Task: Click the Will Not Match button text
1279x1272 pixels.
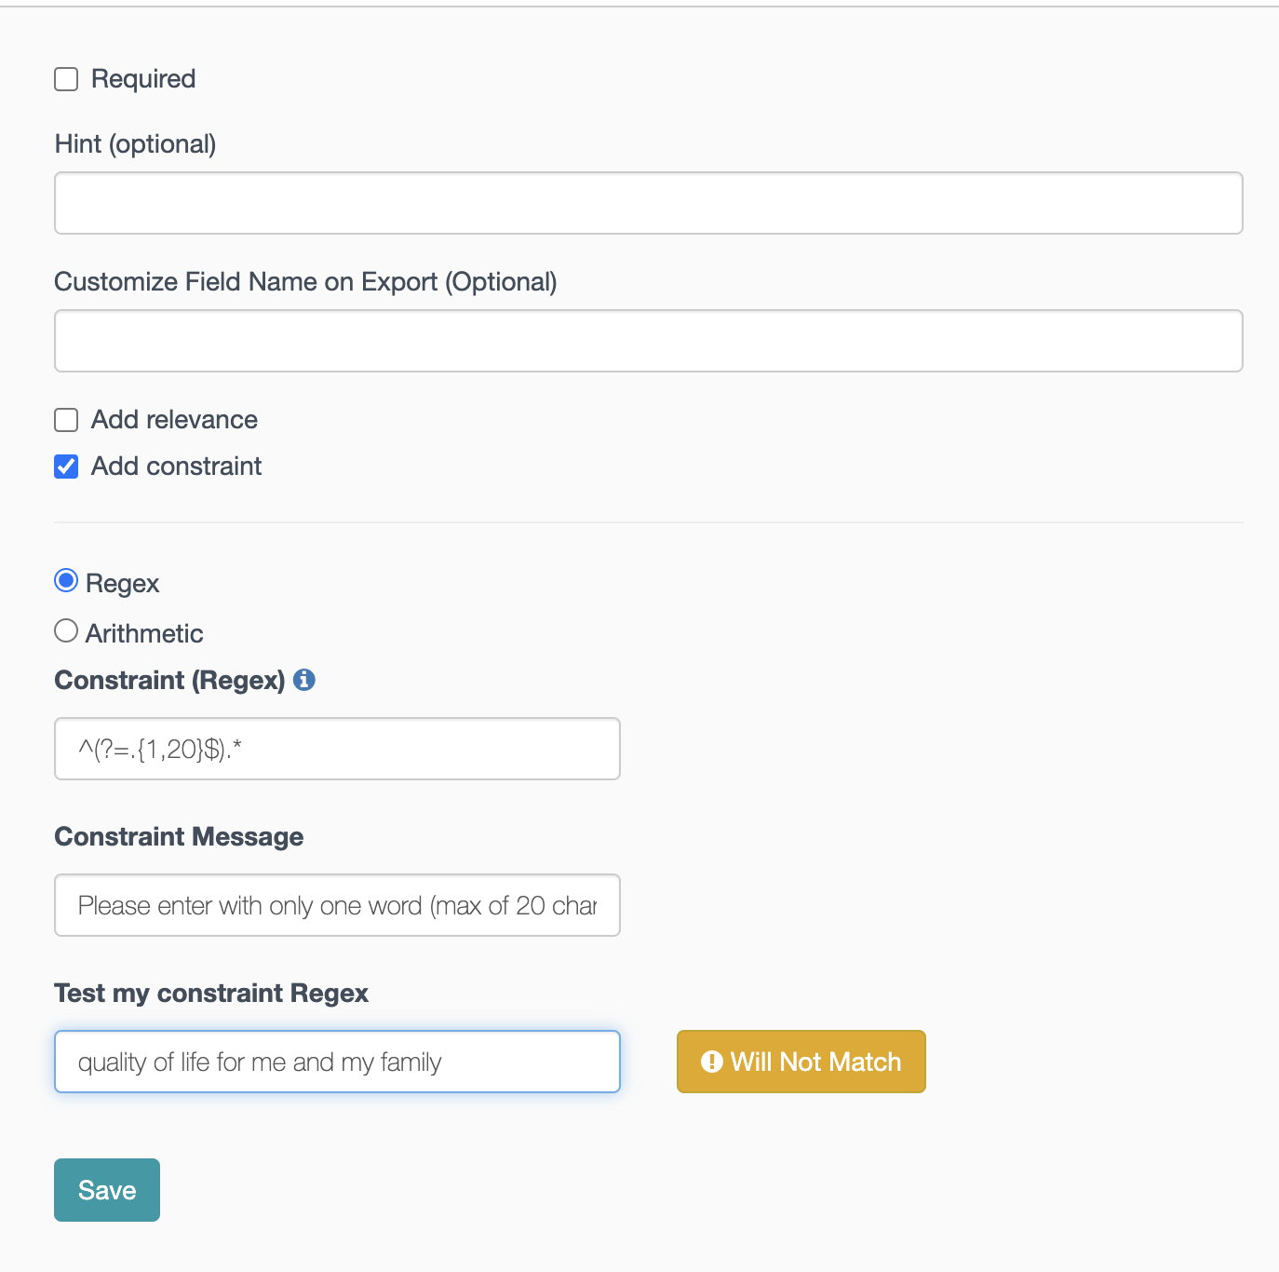Action: tap(815, 1062)
